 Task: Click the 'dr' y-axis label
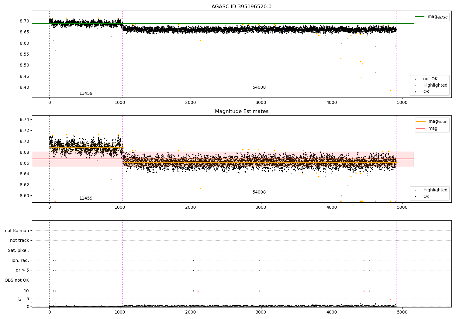coord(20,299)
